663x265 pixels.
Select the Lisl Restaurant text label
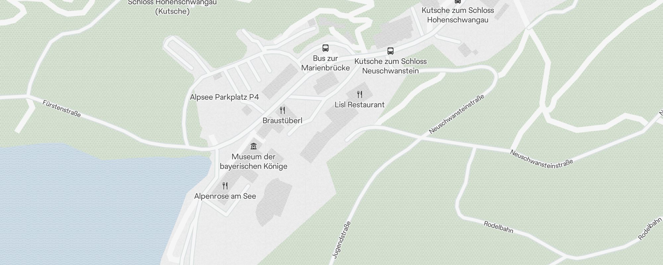[x=360, y=105]
